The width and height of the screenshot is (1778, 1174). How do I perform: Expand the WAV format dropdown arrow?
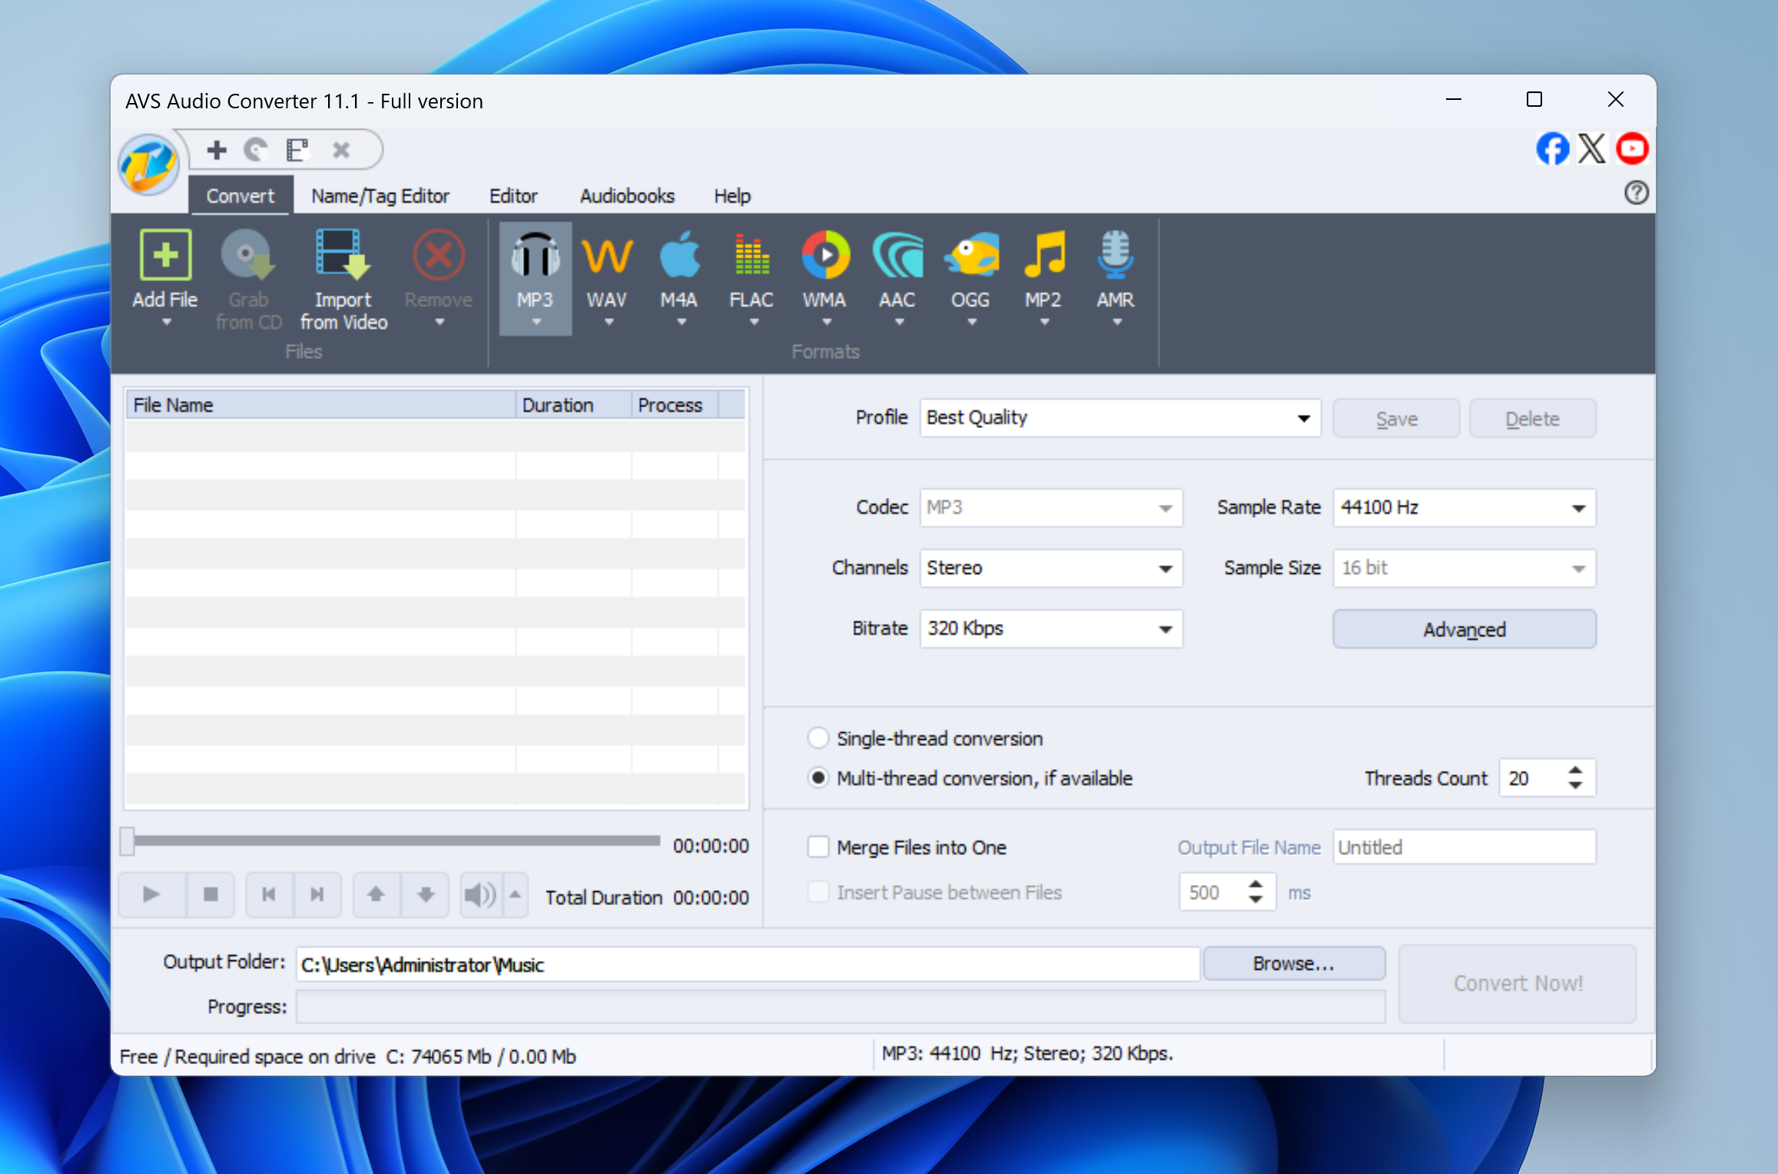point(609,323)
